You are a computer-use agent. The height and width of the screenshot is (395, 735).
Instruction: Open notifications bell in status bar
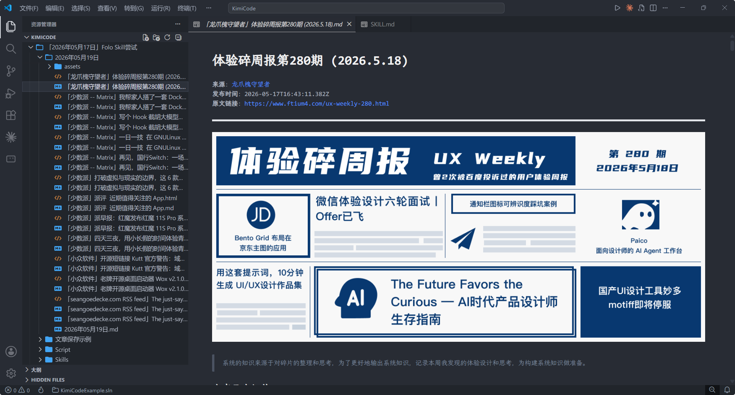point(727,390)
